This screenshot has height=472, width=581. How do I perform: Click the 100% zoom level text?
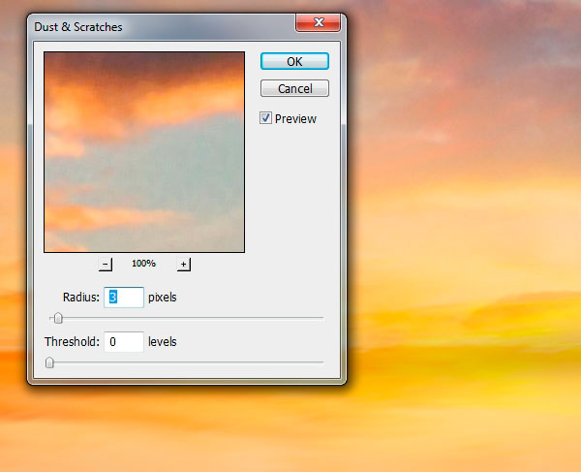[143, 264]
